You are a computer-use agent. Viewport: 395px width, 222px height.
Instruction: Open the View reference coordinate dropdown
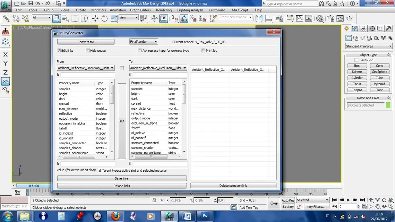point(128,17)
